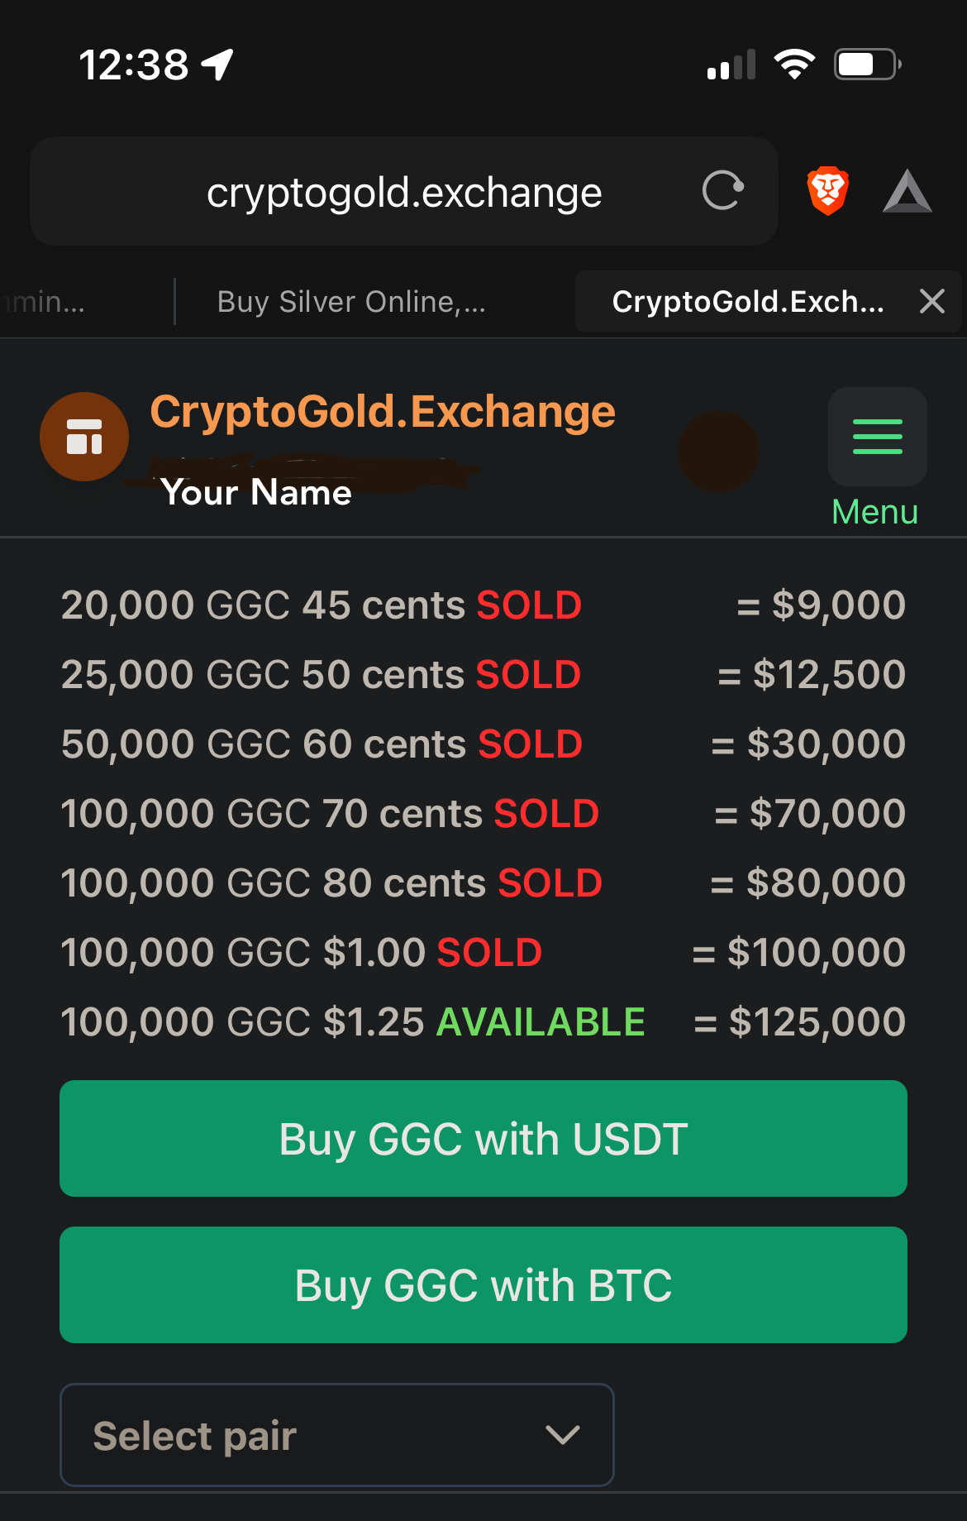Image resolution: width=967 pixels, height=1521 pixels.
Task: Click the Select pair chevron arrow
Action: click(x=563, y=1435)
